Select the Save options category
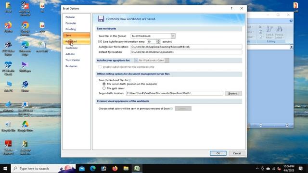 77,35
